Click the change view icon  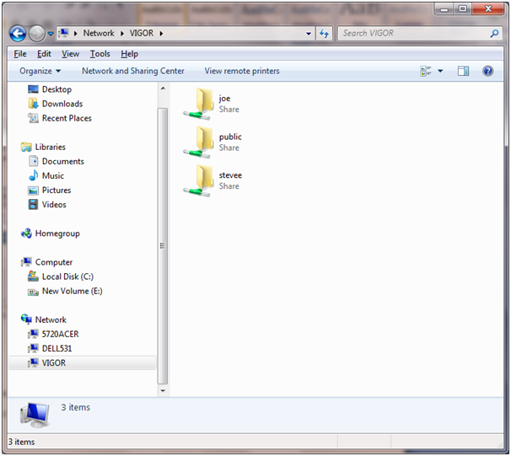[x=426, y=72]
